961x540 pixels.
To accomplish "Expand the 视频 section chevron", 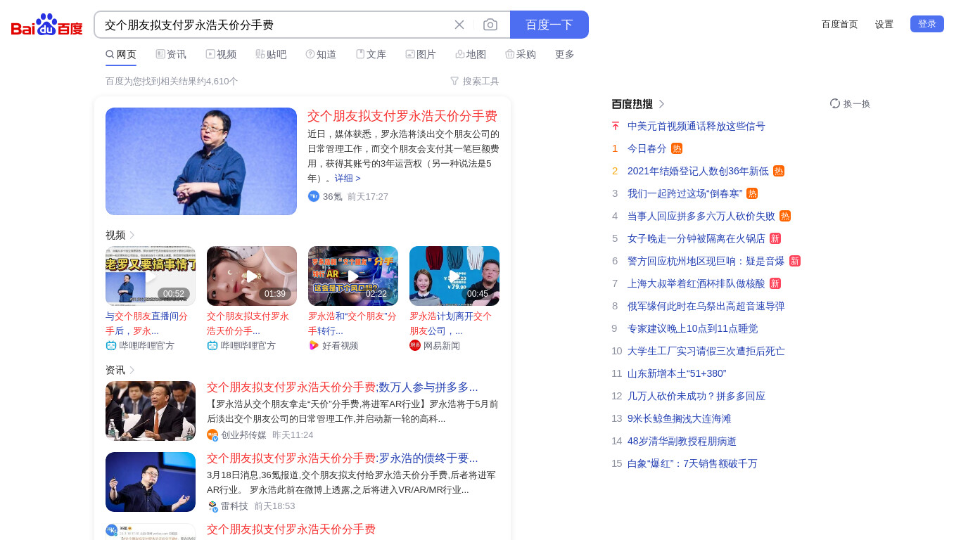I will (132, 235).
